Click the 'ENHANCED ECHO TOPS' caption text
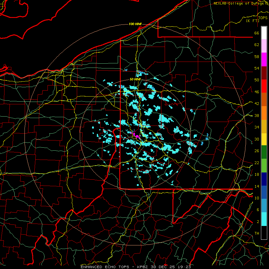269x269 pixels. [x=105, y=267]
